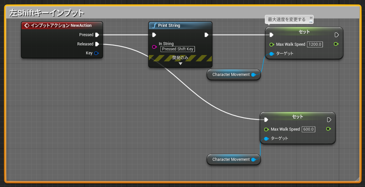Select the セット title of the 600.0 node
Image resolution: width=365 pixels, height=187 pixels.
[298, 116]
